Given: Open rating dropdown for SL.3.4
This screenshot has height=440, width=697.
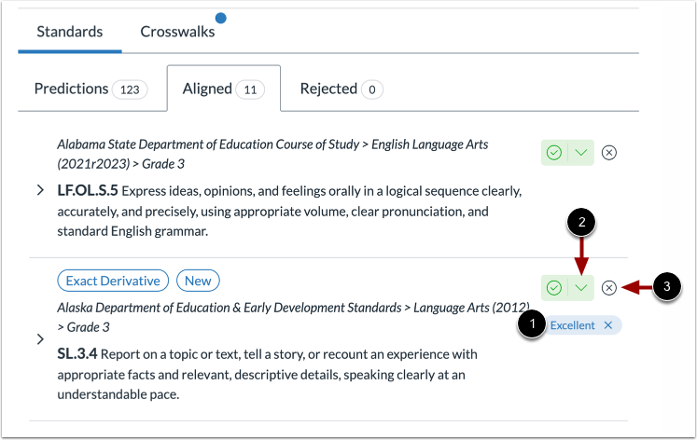Looking at the screenshot, I should (x=581, y=288).
